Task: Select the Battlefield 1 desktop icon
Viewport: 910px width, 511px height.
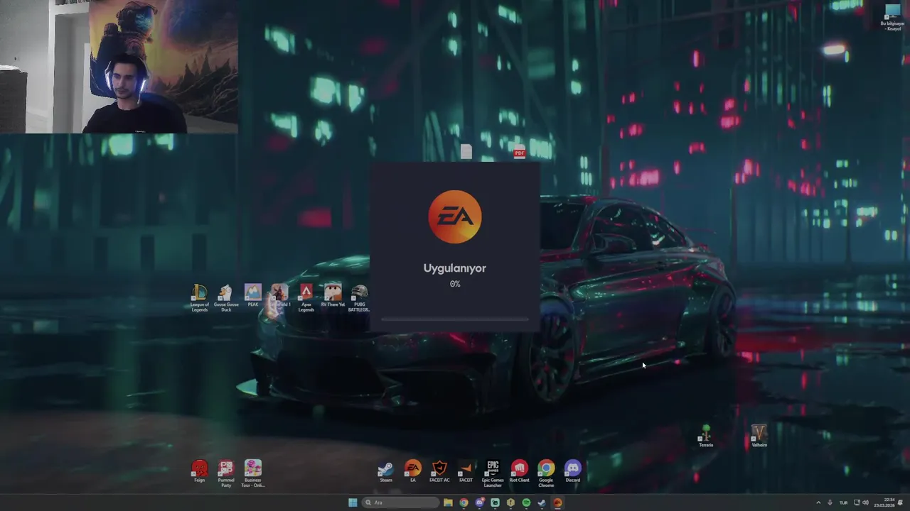Action: click(279, 295)
